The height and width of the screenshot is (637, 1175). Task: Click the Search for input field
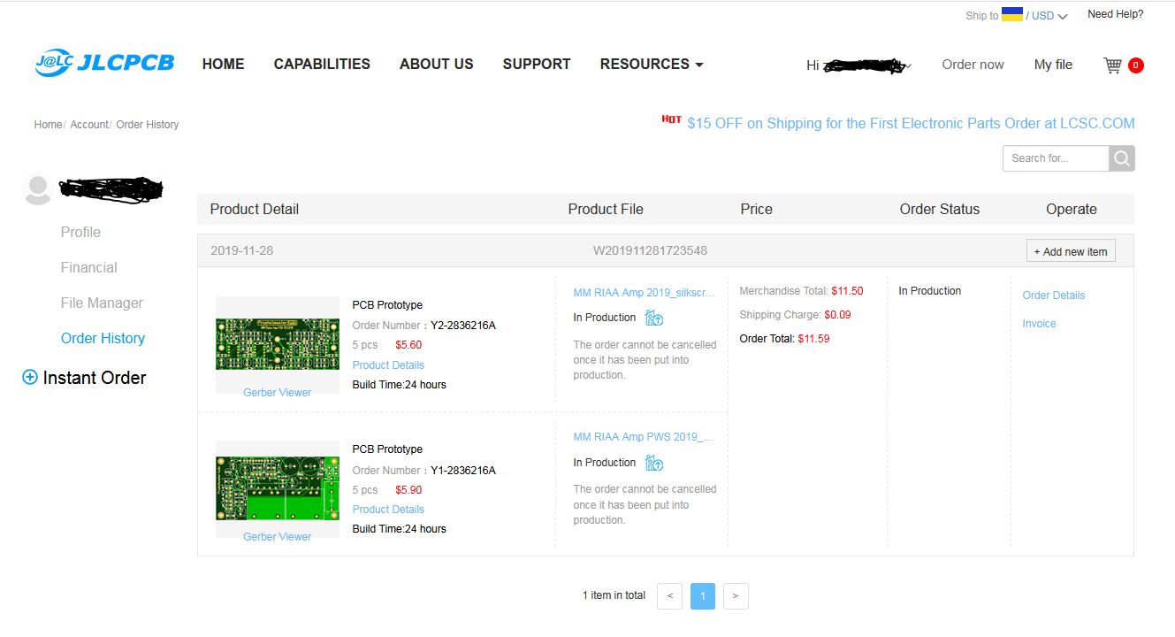[x=1056, y=158]
